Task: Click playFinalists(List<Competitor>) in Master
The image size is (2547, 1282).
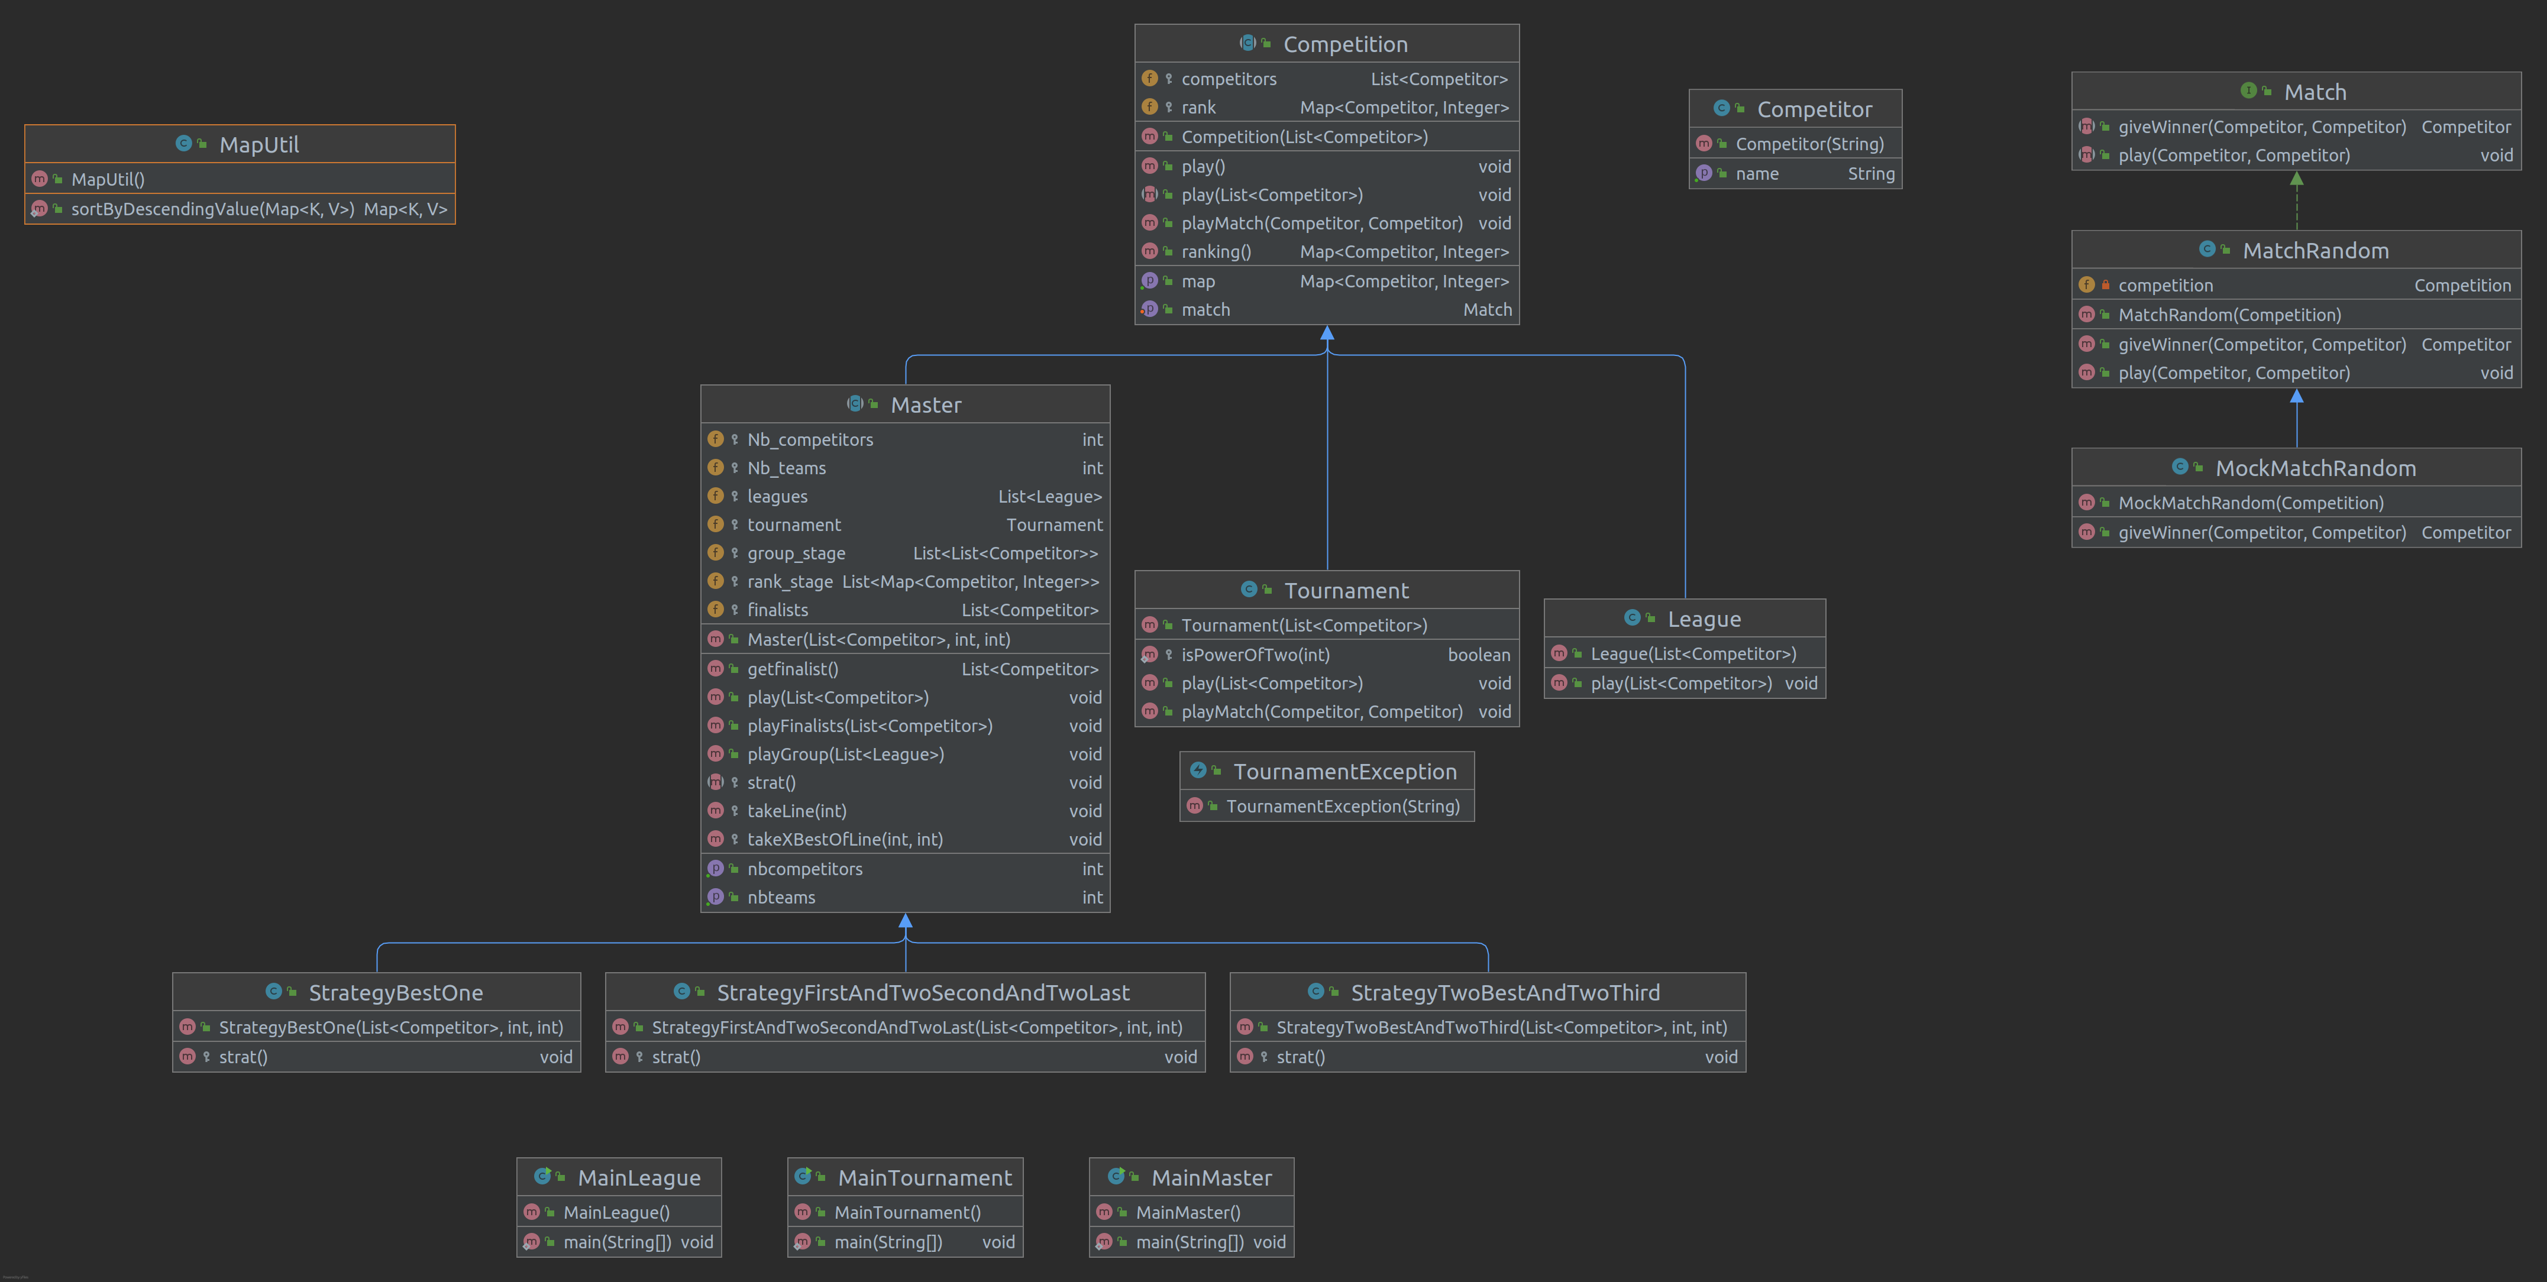Action: pyautogui.click(x=906, y=727)
